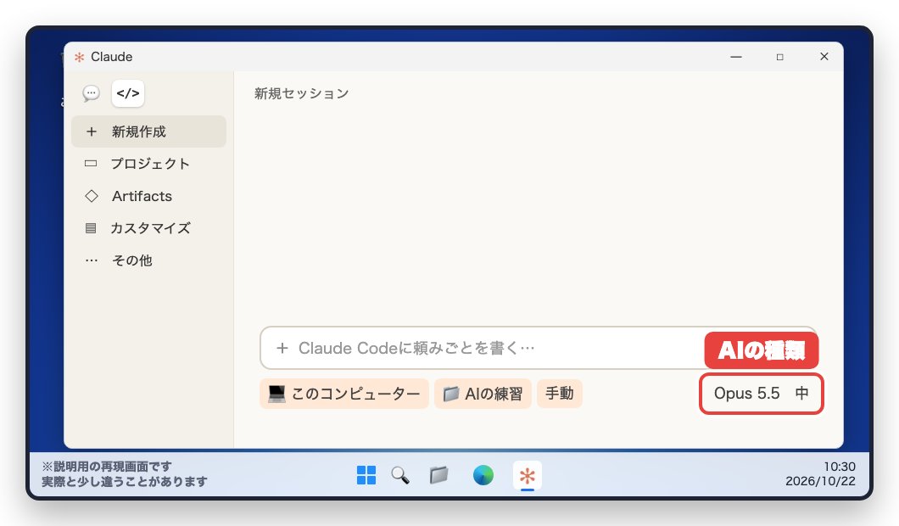Viewport: 899px width, 526px height.
Task: Choose the AIの練習 folder chip
Action: (483, 394)
